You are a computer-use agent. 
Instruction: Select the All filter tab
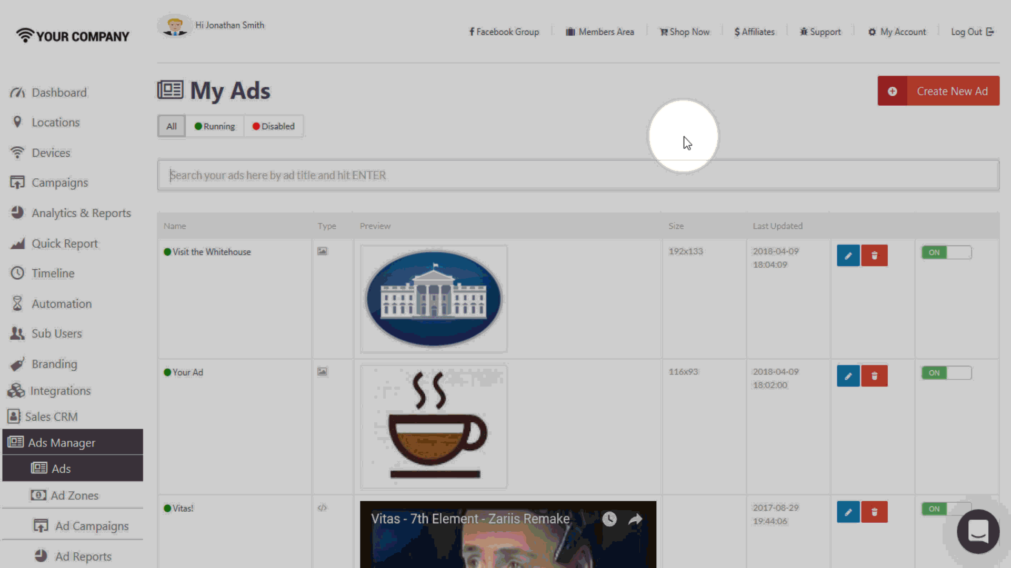point(172,126)
